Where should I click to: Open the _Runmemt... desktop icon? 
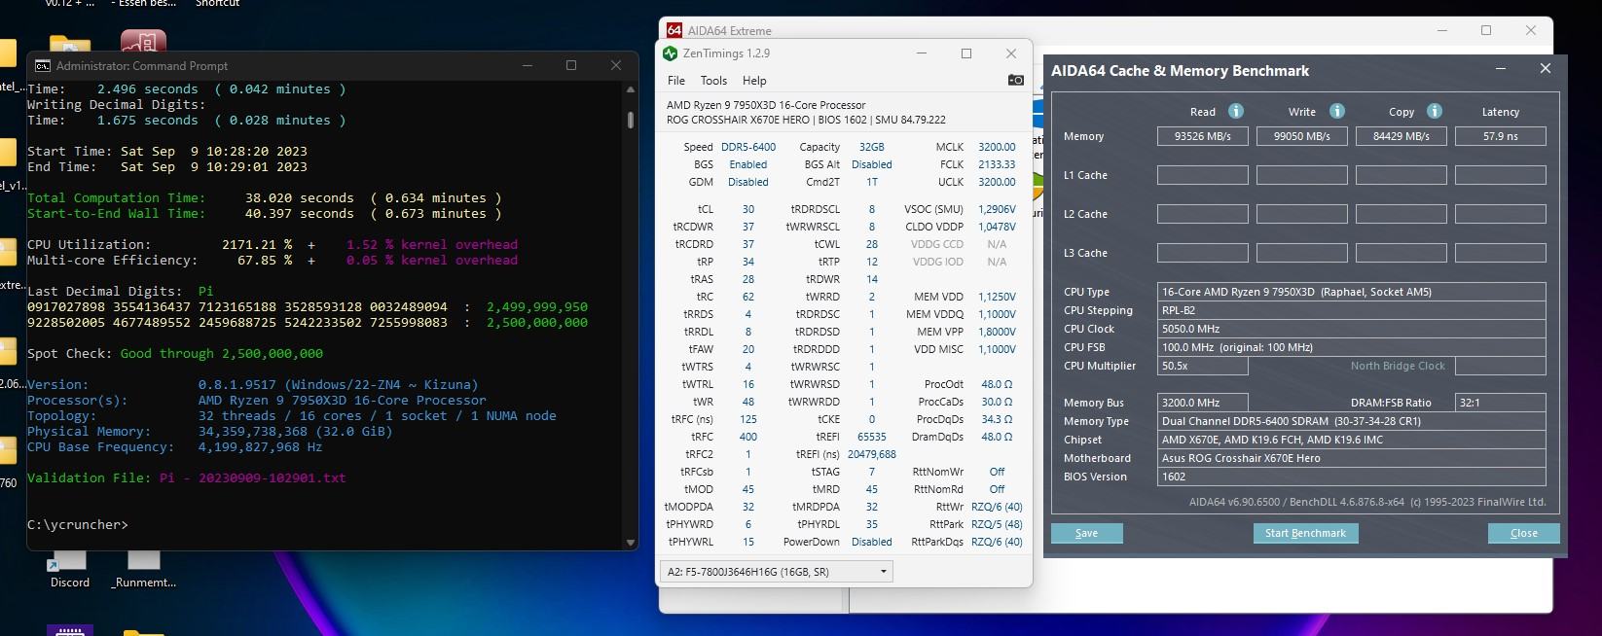pos(144,570)
